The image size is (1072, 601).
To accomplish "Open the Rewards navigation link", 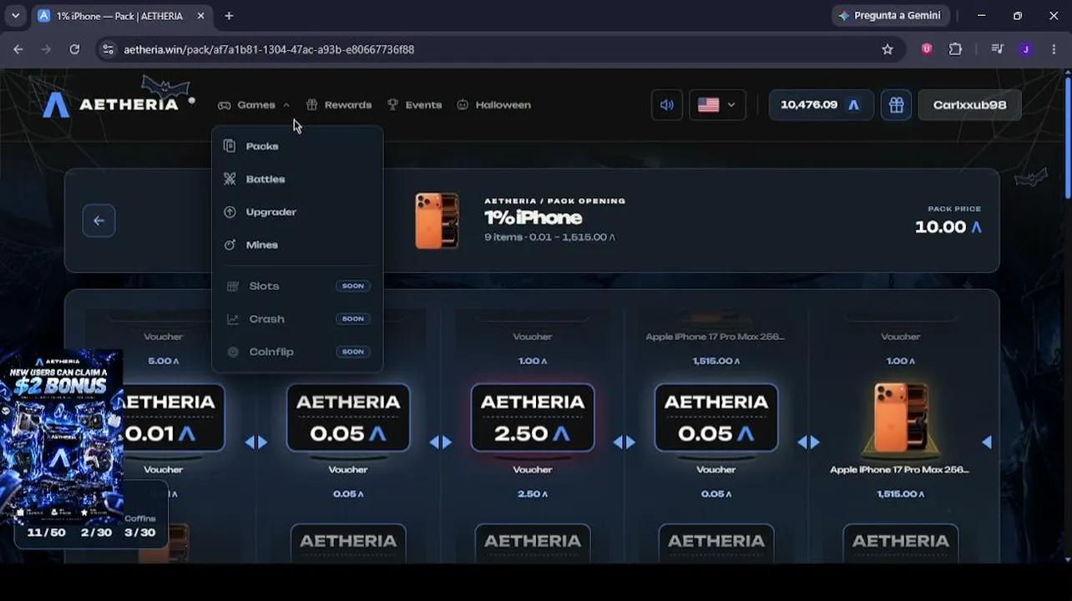I will click(338, 105).
